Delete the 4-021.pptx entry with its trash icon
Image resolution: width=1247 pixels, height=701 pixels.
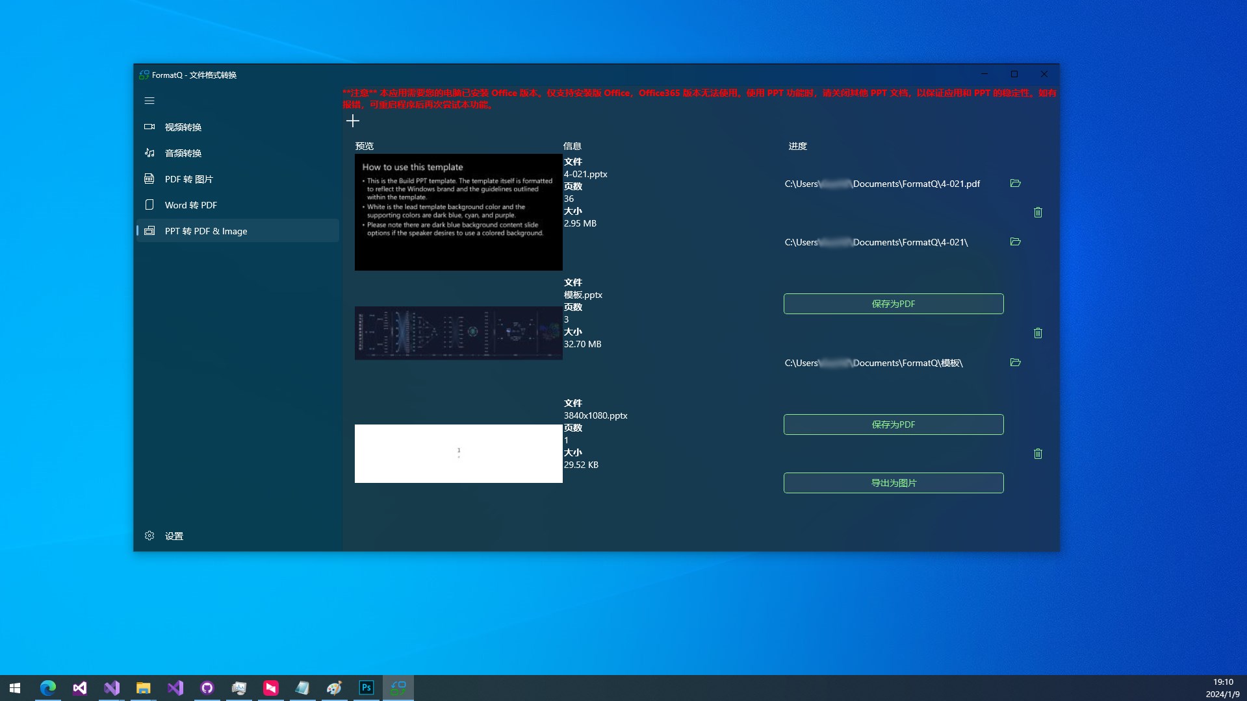[x=1038, y=212]
